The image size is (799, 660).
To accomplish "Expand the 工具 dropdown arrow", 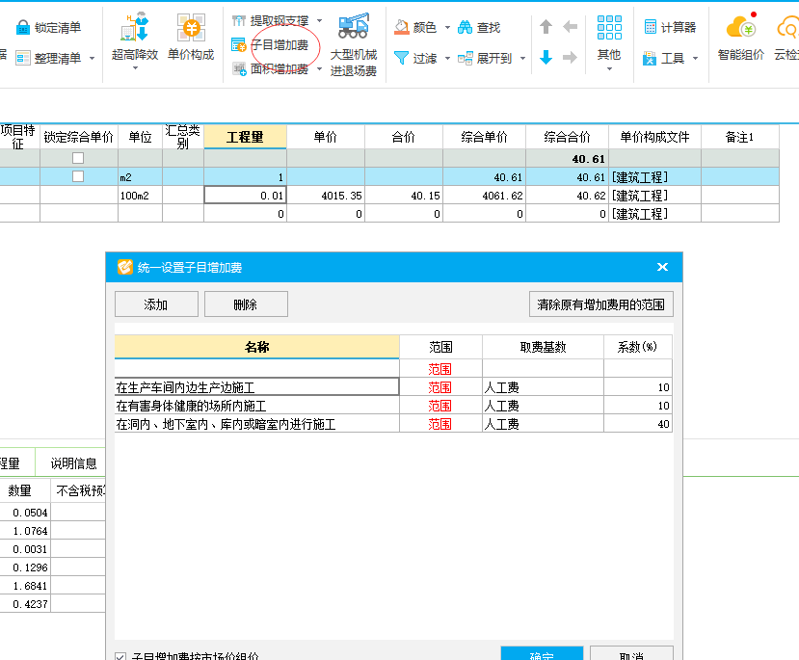I will click(x=695, y=59).
